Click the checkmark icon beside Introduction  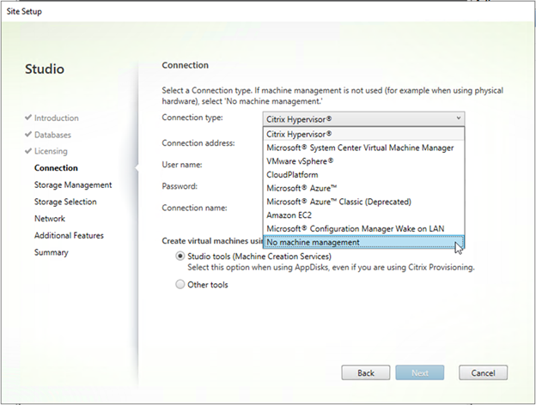28,118
